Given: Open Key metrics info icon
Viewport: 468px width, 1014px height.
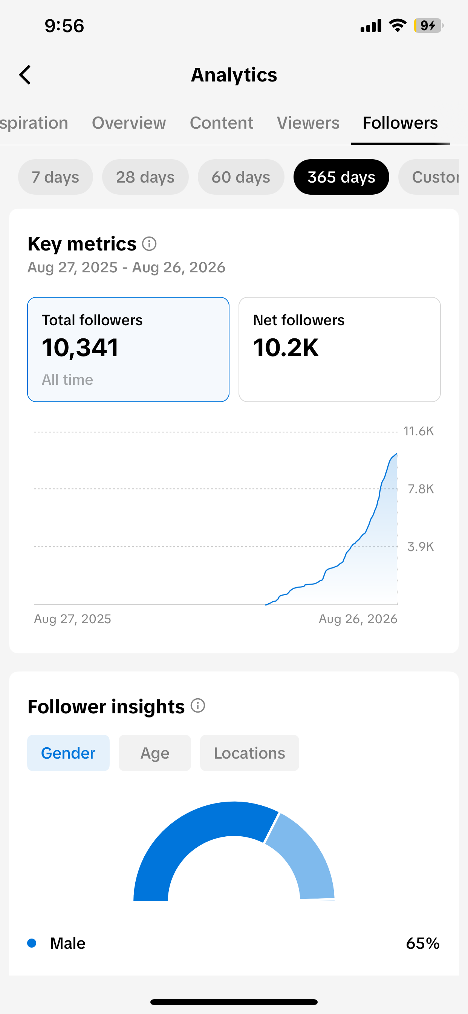Looking at the screenshot, I should [149, 244].
